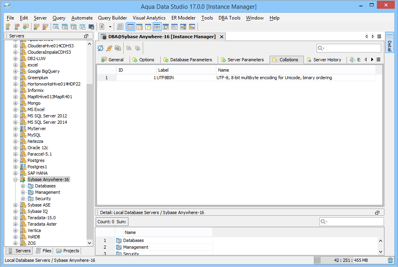Click the disconnect plug icon with red minus
398x267 pixels.
tap(45, 27)
